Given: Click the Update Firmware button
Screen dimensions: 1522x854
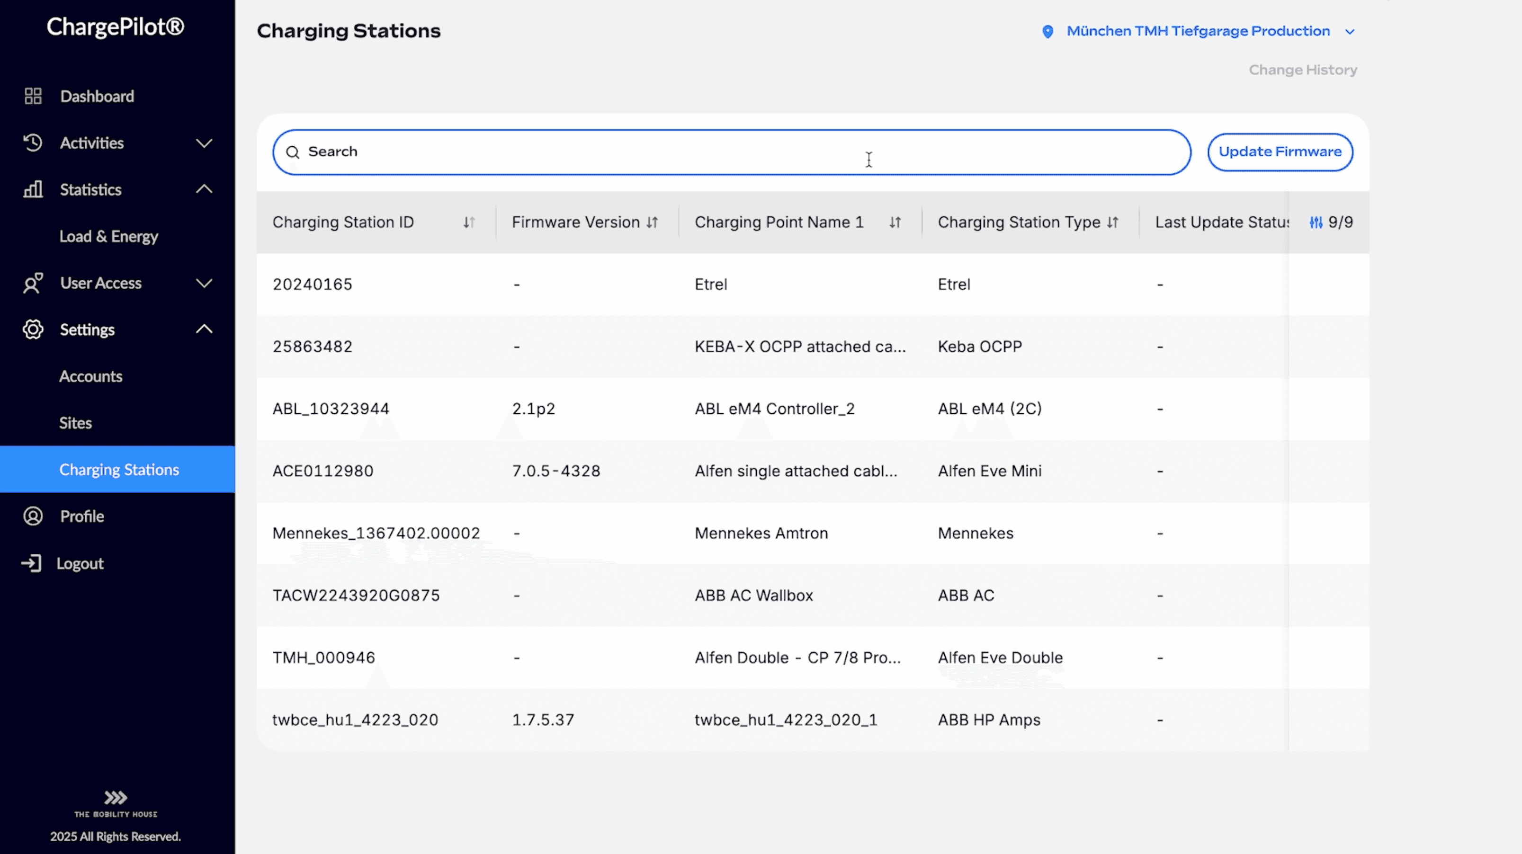Looking at the screenshot, I should tap(1280, 152).
